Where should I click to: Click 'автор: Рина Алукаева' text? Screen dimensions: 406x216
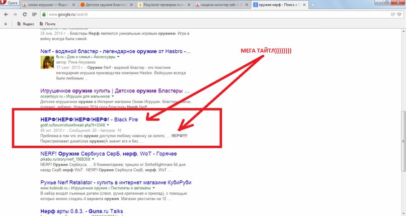pyautogui.click(x=75, y=62)
